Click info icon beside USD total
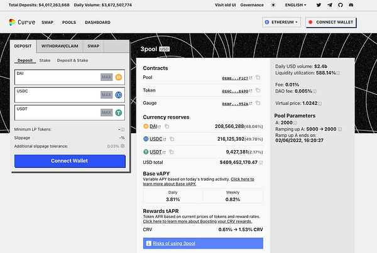The image size is (377, 253). click(x=261, y=163)
